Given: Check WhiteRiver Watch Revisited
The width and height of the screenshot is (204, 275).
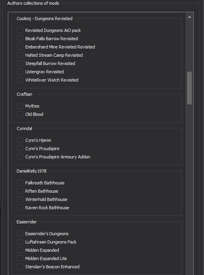Looking at the screenshot, I should click(20, 80).
